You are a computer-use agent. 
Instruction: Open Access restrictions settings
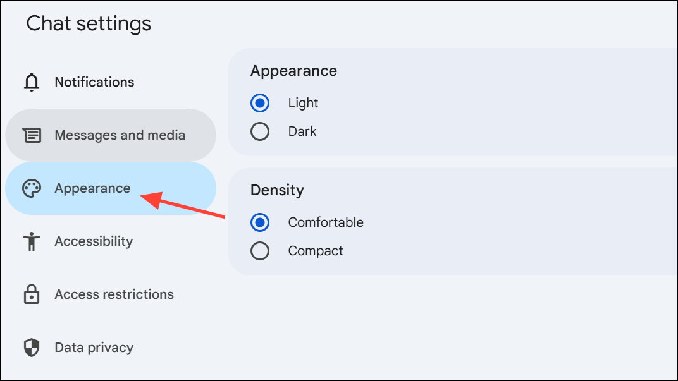111,294
